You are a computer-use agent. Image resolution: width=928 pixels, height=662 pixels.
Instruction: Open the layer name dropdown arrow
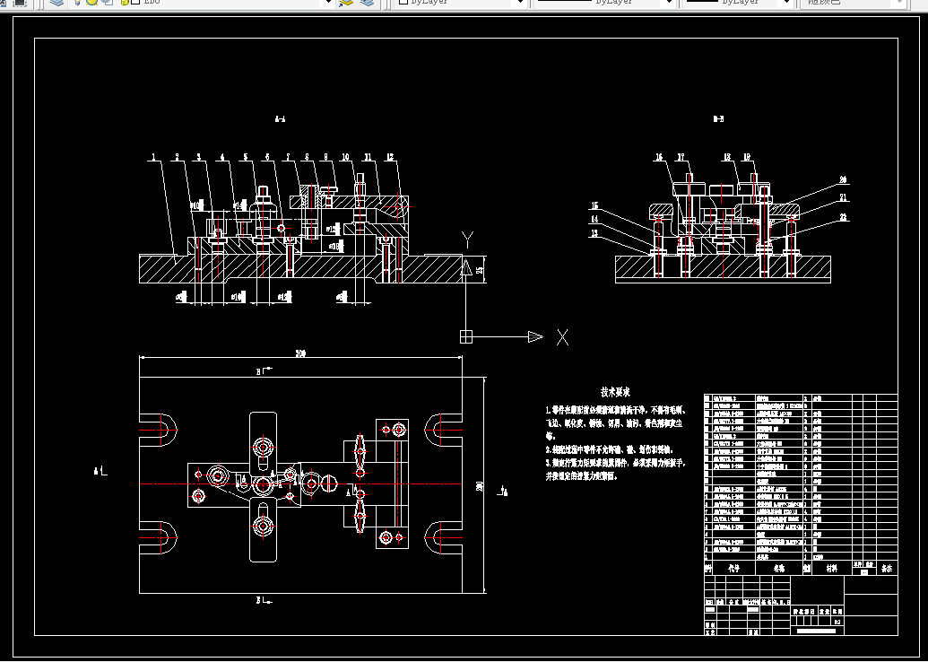(x=330, y=3)
